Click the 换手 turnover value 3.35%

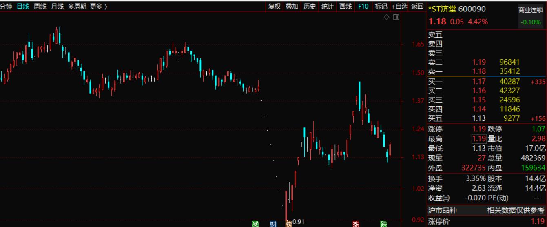point(476,178)
